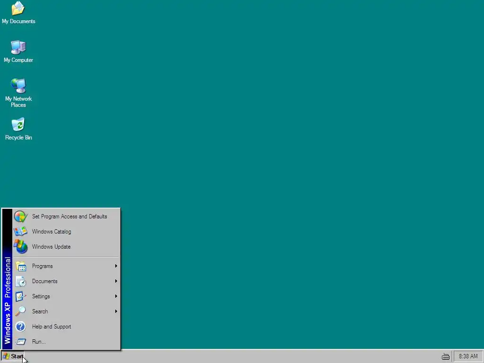Click the Windows Catalog icon in Start menu
The height and width of the screenshot is (363, 484).
21,232
